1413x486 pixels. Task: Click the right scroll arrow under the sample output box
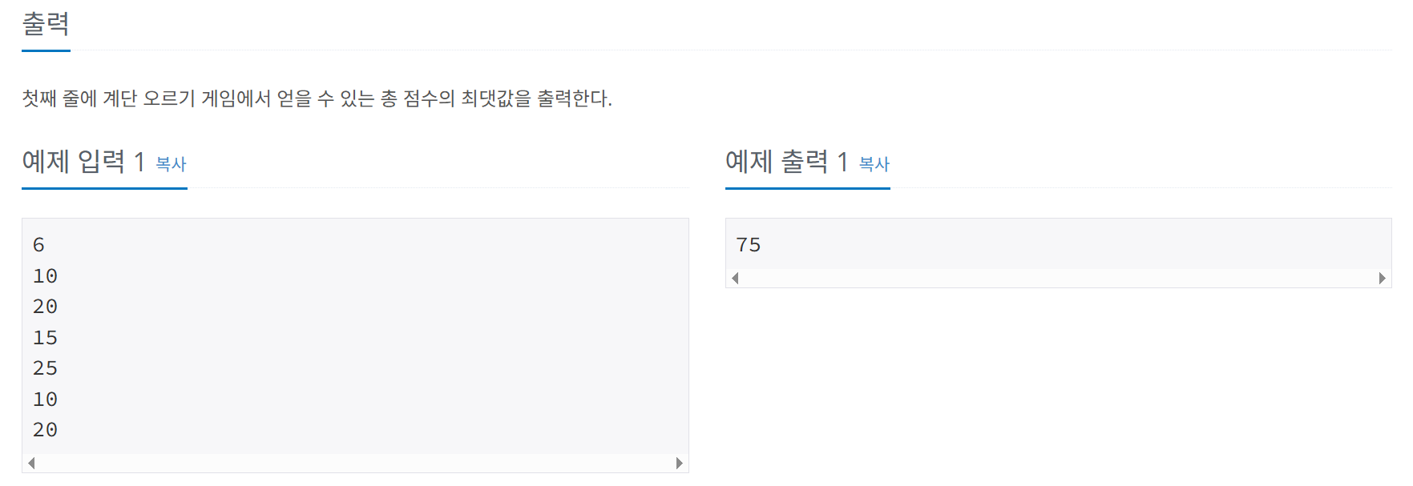click(1381, 278)
